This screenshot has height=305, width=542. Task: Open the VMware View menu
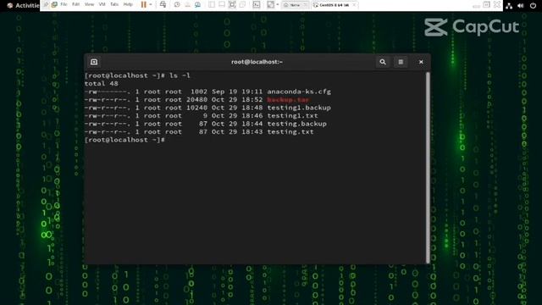pos(89,4)
